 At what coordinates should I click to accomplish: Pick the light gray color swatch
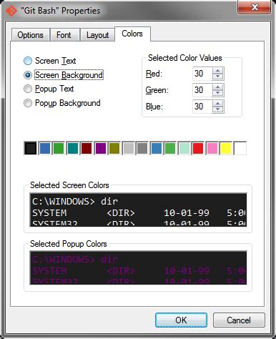(x=128, y=148)
